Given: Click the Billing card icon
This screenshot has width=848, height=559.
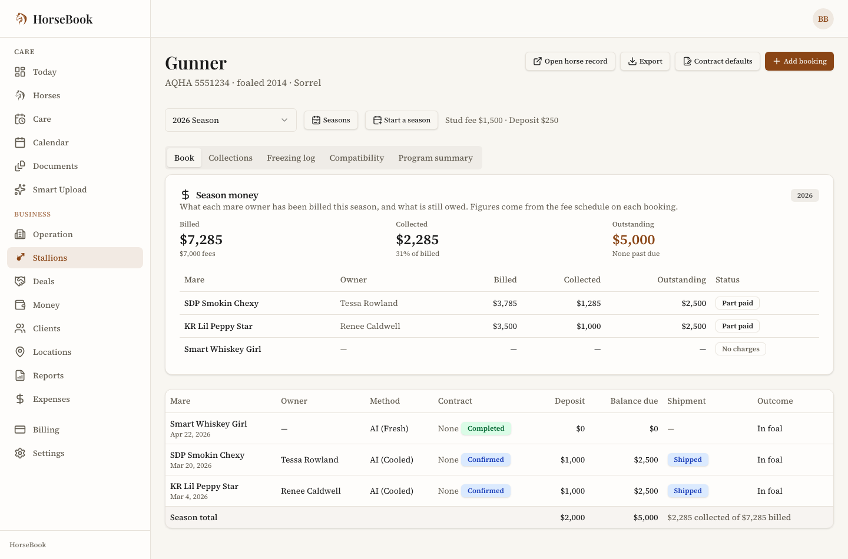Looking at the screenshot, I should (x=20, y=430).
